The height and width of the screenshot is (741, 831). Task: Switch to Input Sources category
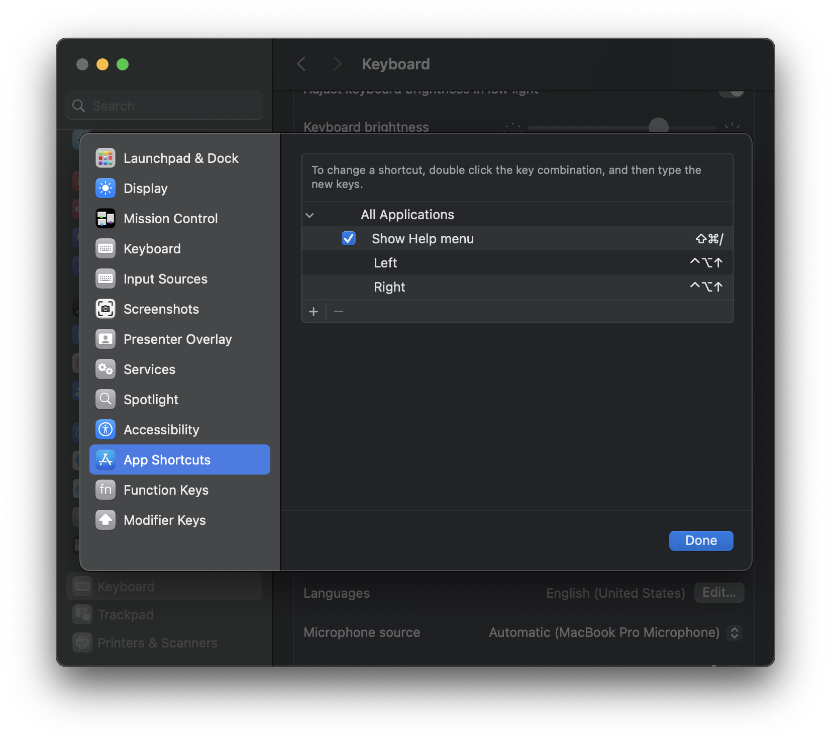pos(165,279)
